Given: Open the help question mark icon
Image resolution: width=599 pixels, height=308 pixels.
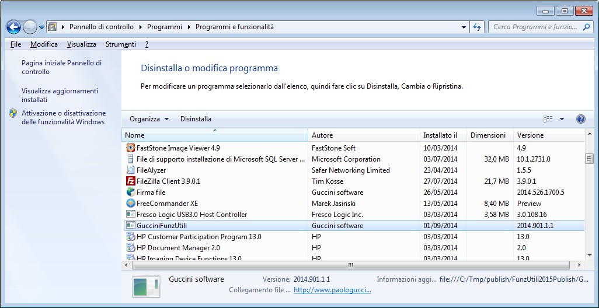Looking at the screenshot, I should 580,118.
